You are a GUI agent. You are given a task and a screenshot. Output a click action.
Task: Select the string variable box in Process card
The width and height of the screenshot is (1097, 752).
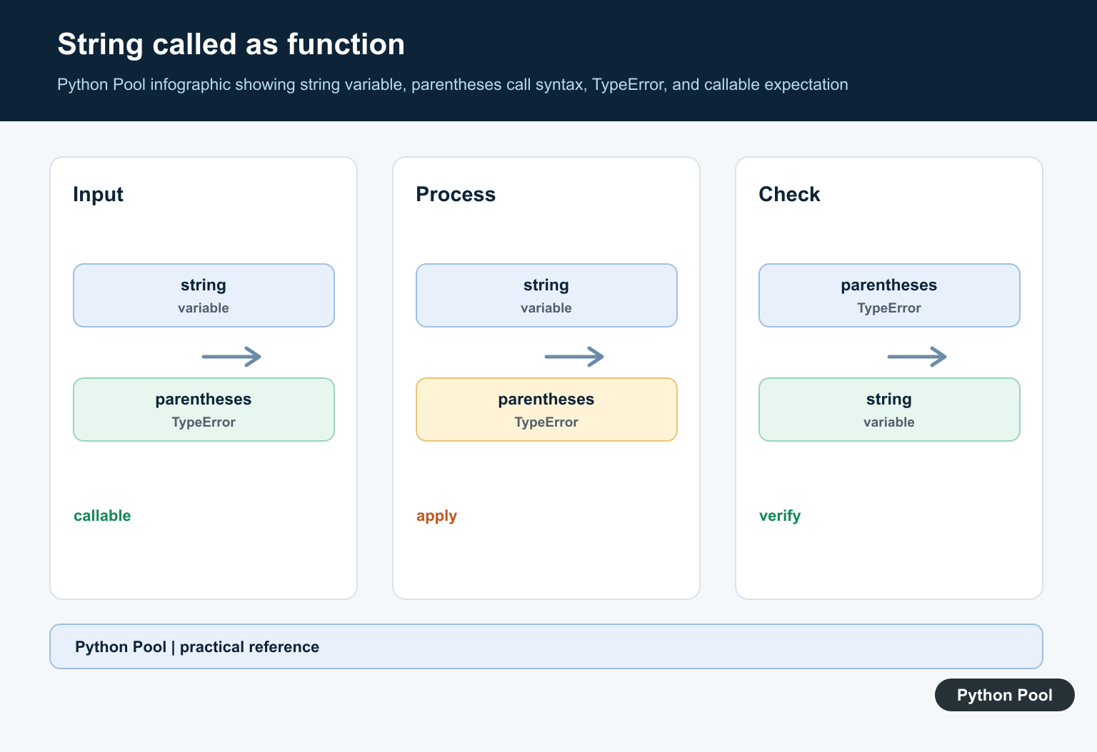point(546,295)
